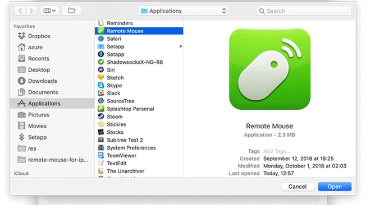The image size is (366, 205).
Task: Create a new folder with toolbar button
Action: [71, 11]
